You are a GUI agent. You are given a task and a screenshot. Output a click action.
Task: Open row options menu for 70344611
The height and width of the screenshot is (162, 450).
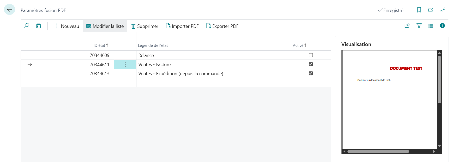pyautogui.click(x=125, y=64)
